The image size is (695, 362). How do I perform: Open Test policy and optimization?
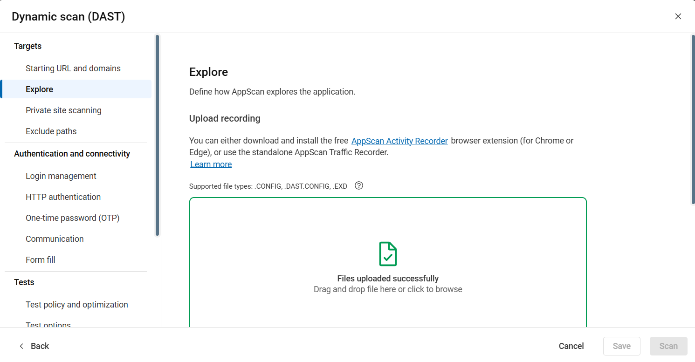tap(77, 305)
